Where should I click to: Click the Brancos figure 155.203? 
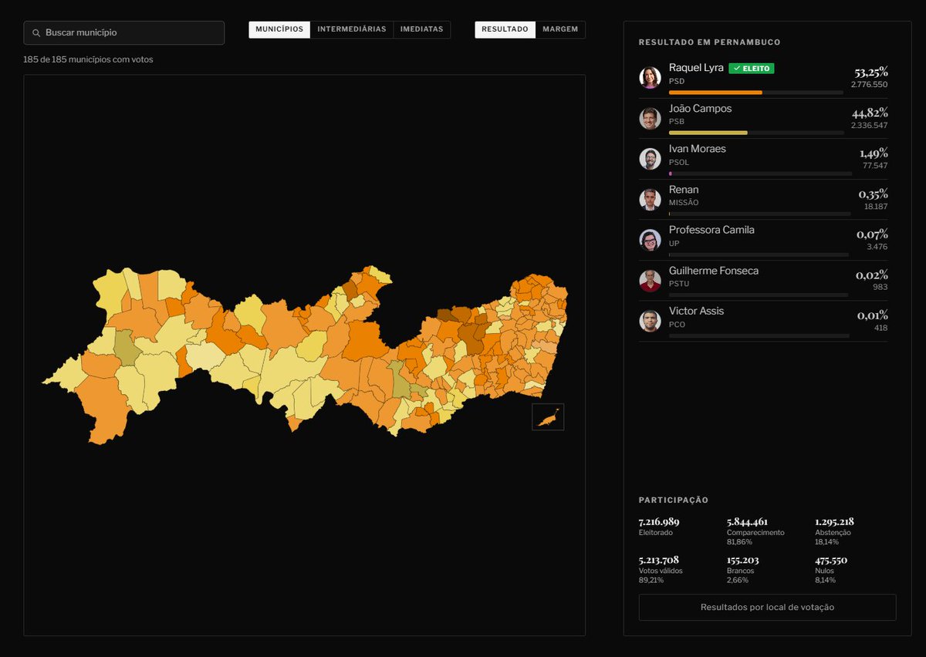[743, 560]
